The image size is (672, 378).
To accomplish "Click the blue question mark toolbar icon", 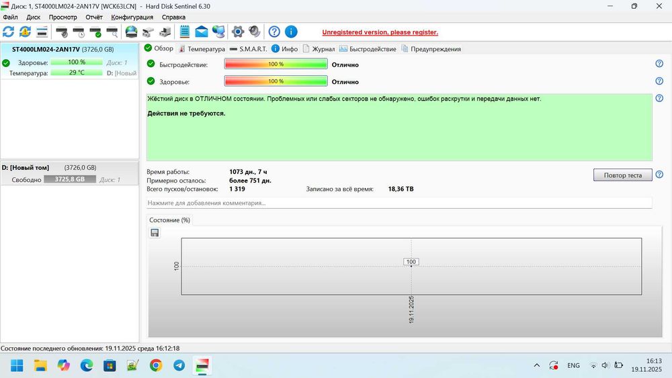I will pyautogui.click(x=274, y=32).
